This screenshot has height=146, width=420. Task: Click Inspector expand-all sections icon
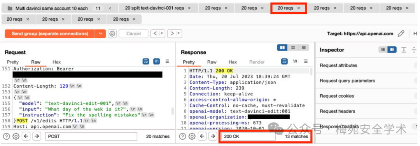pyautogui.click(x=404, y=50)
